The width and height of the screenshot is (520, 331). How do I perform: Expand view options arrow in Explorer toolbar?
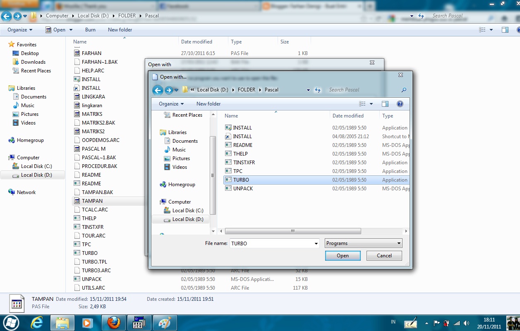click(x=491, y=30)
